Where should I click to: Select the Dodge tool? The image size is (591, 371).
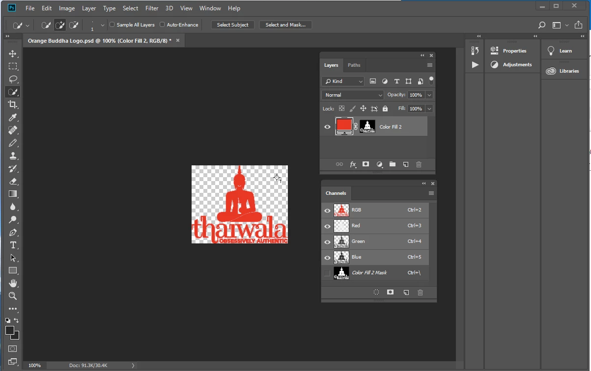(13, 219)
